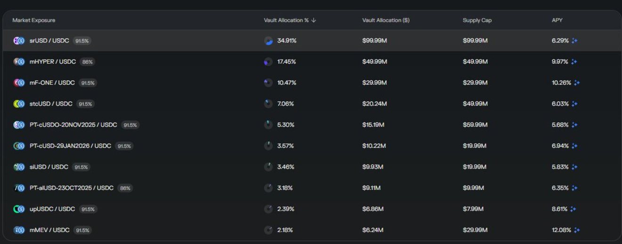
Task: Click the Vault Allocation ($) column header
Action: tap(385, 20)
